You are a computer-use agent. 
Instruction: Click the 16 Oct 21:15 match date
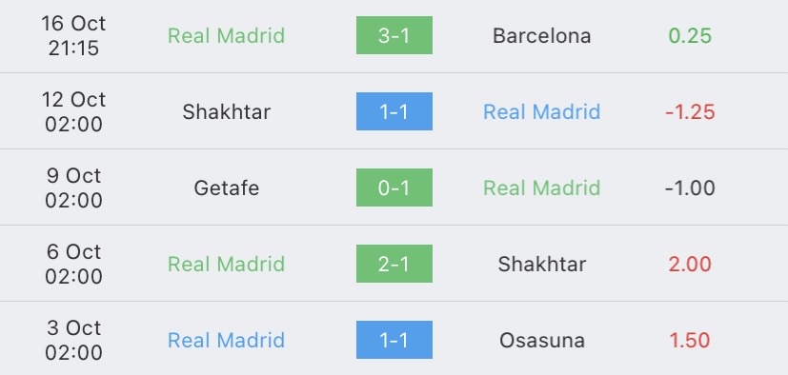(x=74, y=35)
